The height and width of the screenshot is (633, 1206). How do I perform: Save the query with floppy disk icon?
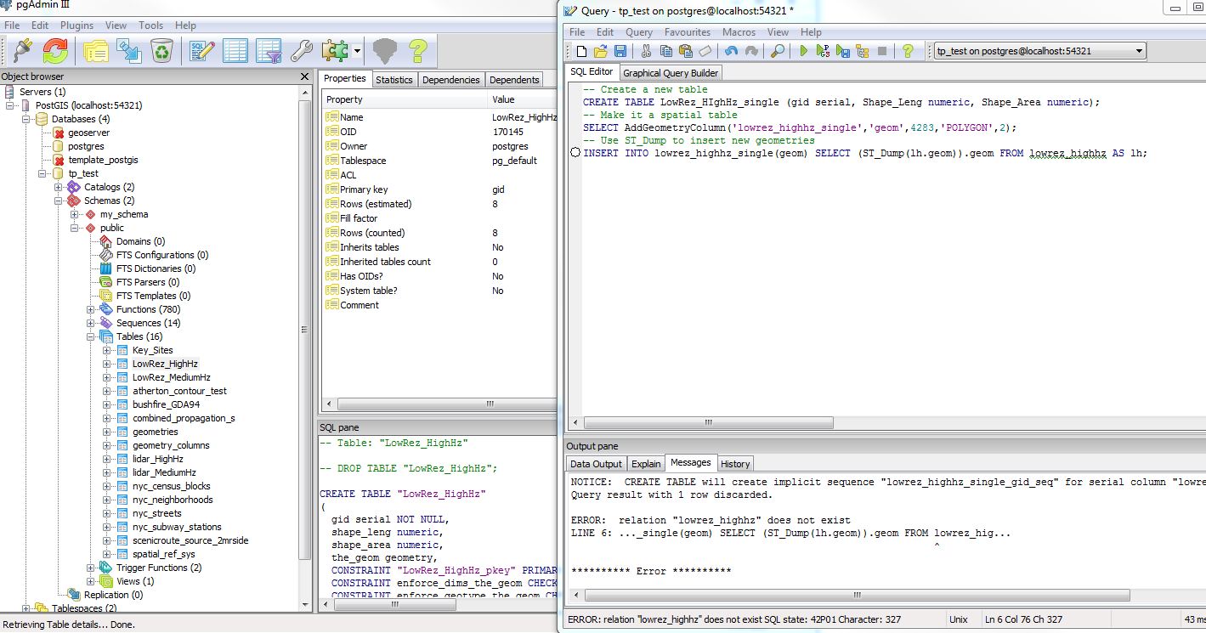[x=620, y=51]
